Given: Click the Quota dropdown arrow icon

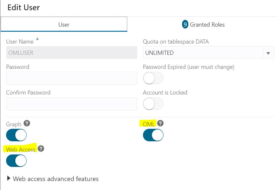Looking at the screenshot, I should click(268, 53).
